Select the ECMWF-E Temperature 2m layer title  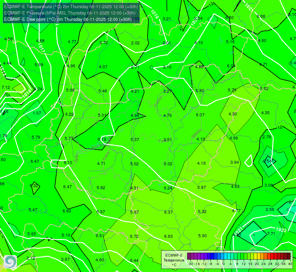click(x=71, y=7)
